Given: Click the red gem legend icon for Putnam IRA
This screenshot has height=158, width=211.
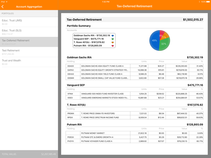Looking at the screenshot, I should coord(113,46).
